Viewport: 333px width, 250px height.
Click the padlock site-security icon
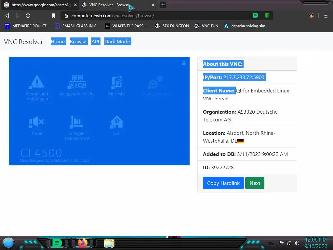(66, 16)
